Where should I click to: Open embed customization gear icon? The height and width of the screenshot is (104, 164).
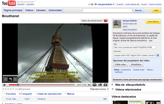(x=158, y=55)
